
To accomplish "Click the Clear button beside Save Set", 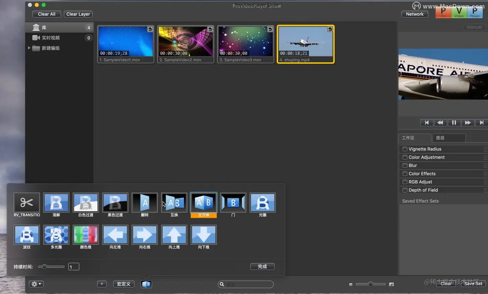I will click(446, 284).
